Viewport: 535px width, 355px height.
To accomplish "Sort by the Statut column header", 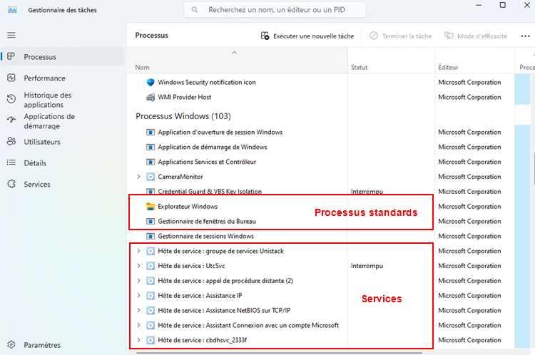I will [x=391, y=61].
